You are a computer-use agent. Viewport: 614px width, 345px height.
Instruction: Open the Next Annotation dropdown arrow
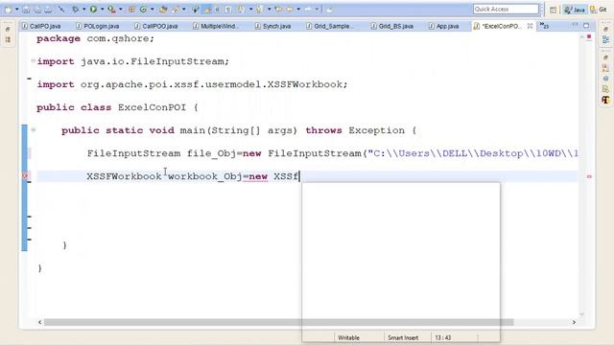pos(250,10)
